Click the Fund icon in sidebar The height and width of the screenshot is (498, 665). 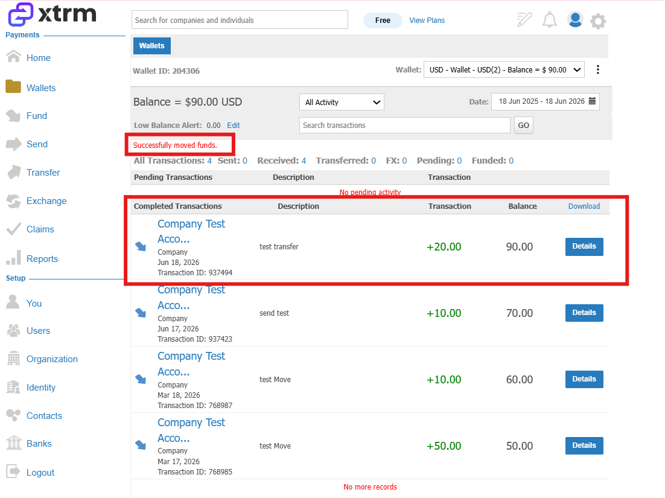[x=13, y=115]
